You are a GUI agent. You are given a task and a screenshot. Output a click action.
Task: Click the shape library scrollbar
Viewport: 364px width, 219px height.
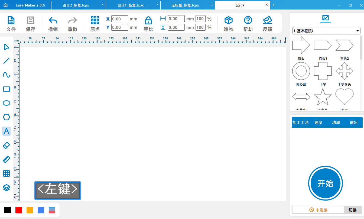[x=361, y=47]
